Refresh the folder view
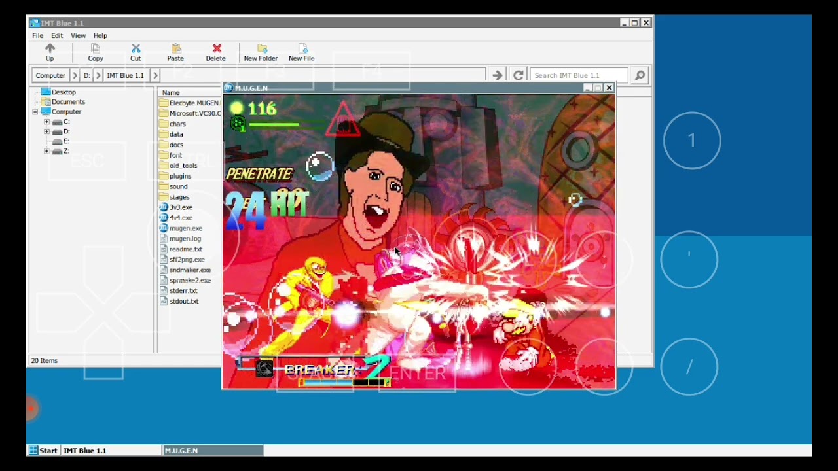This screenshot has width=838, height=471. (518, 75)
